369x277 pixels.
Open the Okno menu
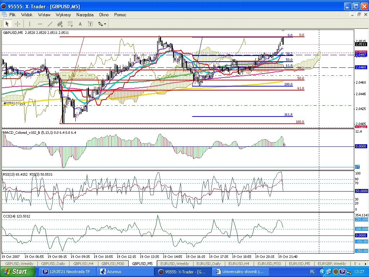pos(104,15)
